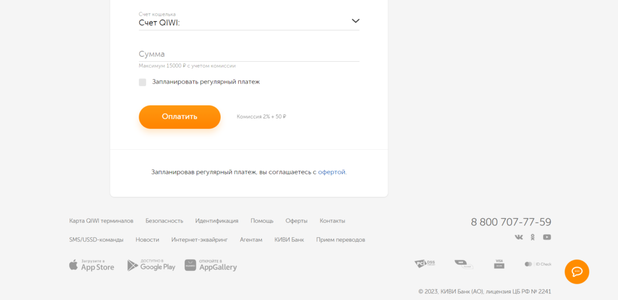Viewport: 618px width, 300px height.
Task: Click the "Сумма" amount input field
Action: [249, 54]
